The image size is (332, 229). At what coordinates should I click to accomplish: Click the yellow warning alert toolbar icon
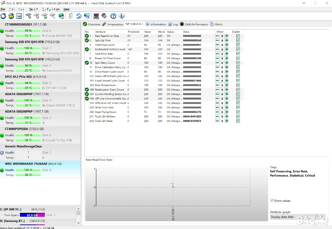coord(11,16)
